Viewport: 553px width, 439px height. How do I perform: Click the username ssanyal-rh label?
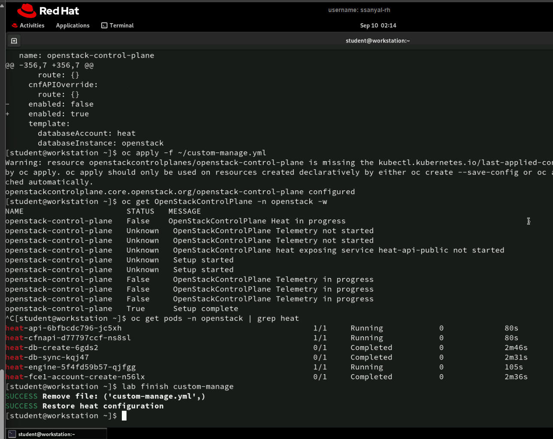click(x=359, y=10)
